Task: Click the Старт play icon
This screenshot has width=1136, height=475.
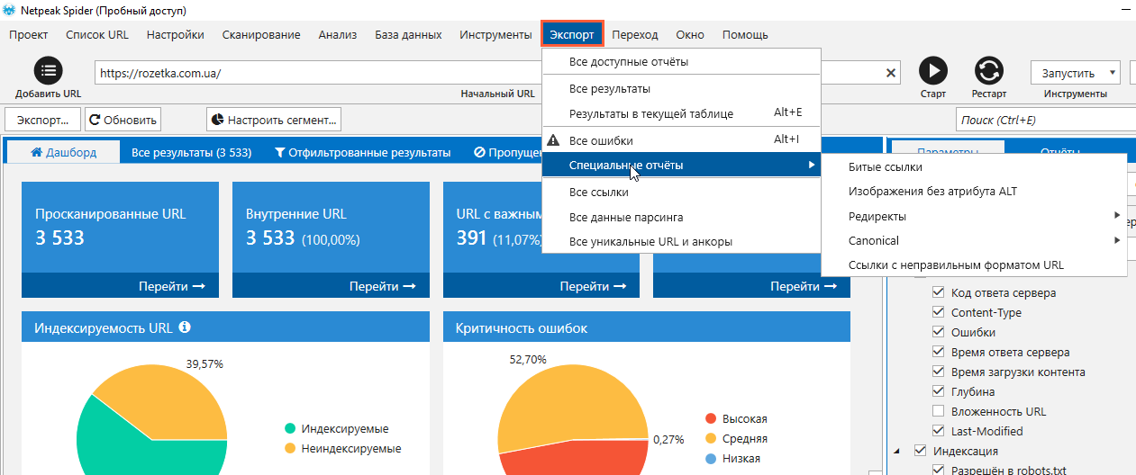Action: click(x=933, y=71)
